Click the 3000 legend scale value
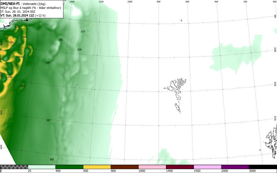The height and width of the screenshot is (173, 277). [252, 171]
